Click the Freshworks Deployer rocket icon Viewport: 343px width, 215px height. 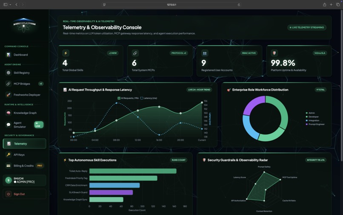[9, 95]
